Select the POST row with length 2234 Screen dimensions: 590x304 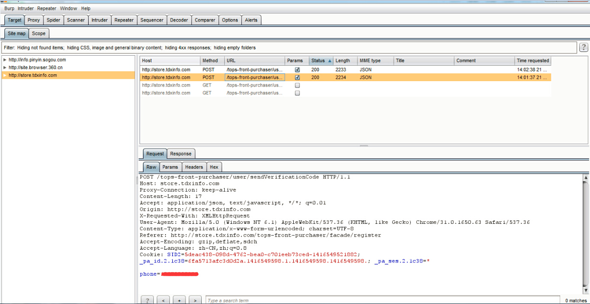click(345, 77)
